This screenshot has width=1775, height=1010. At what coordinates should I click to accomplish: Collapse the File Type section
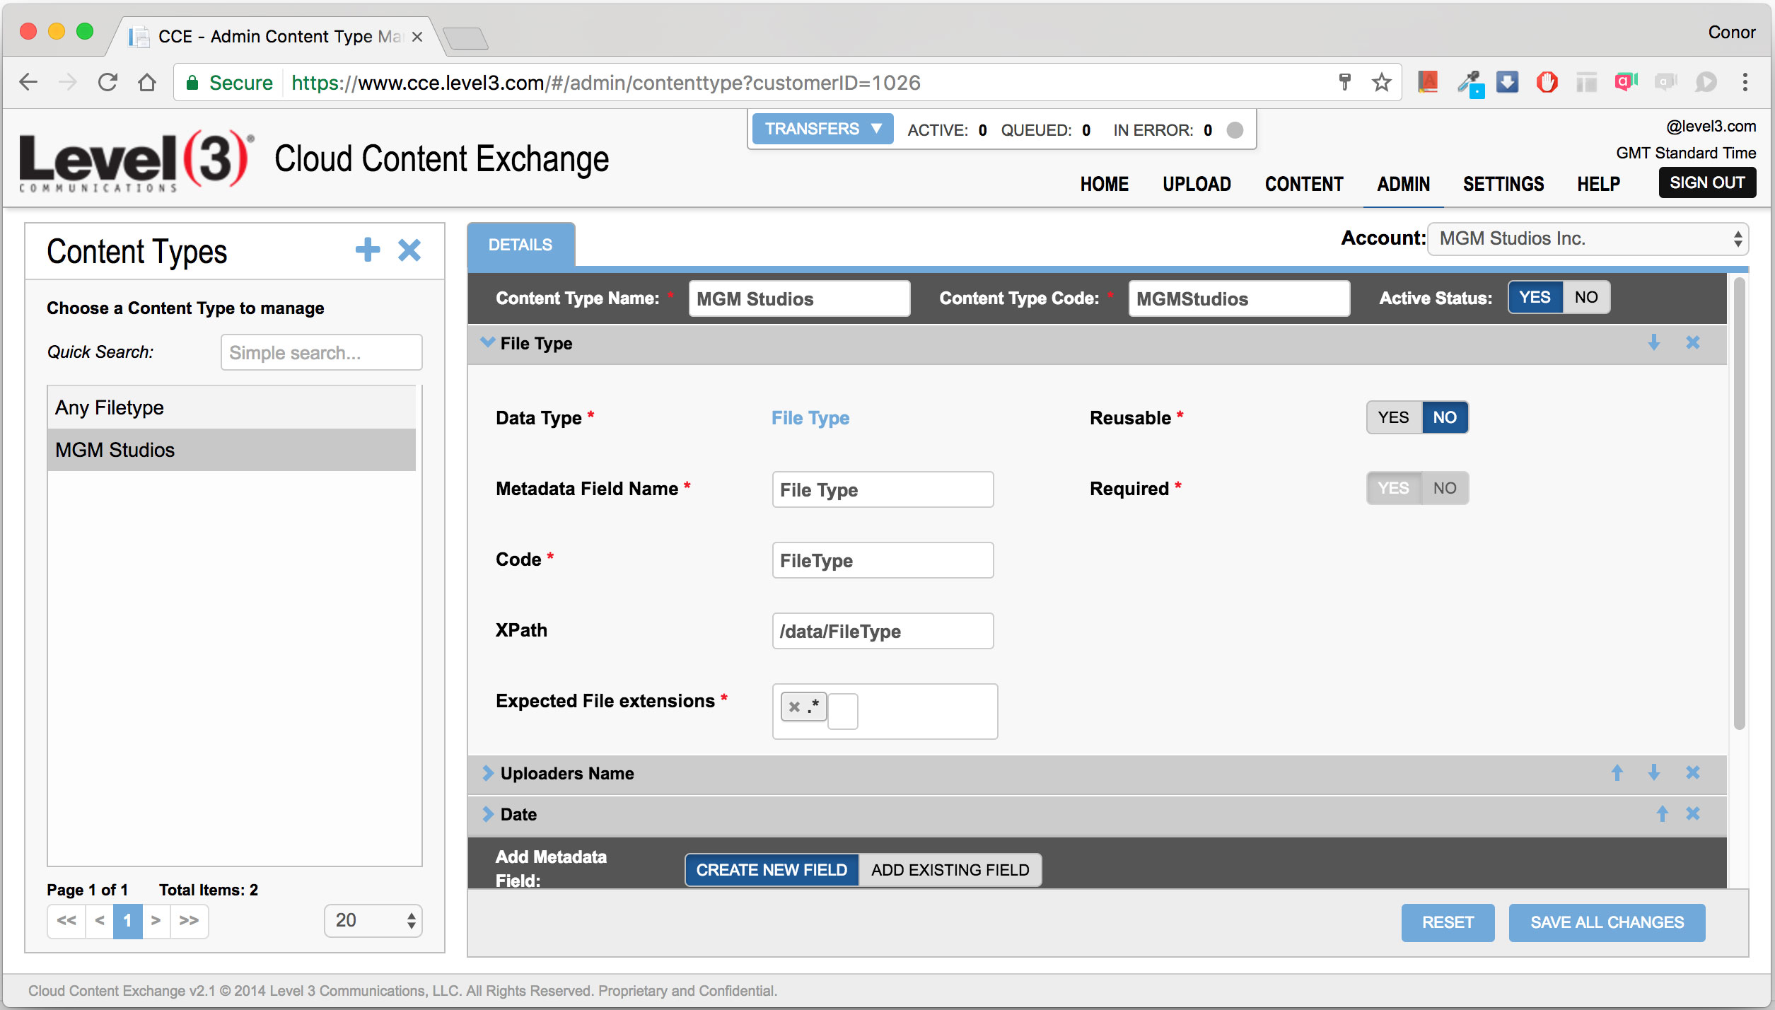487,342
